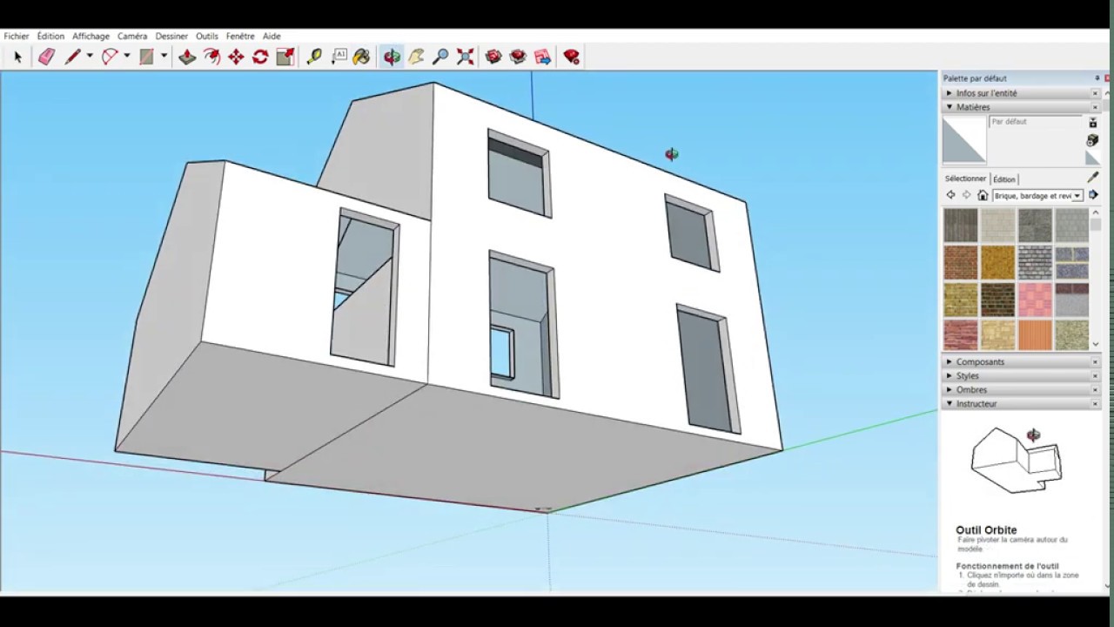Go to the materials home icon
The width and height of the screenshot is (1114, 627).
[983, 196]
